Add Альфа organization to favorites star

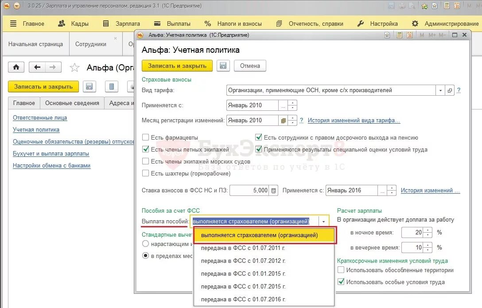[x=74, y=67]
